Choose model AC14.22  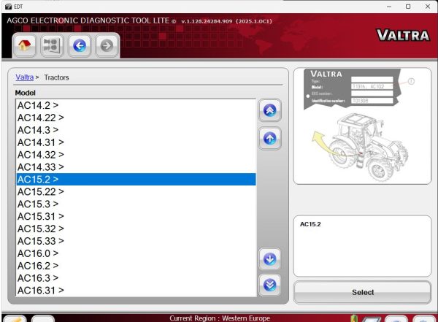click(136, 118)
